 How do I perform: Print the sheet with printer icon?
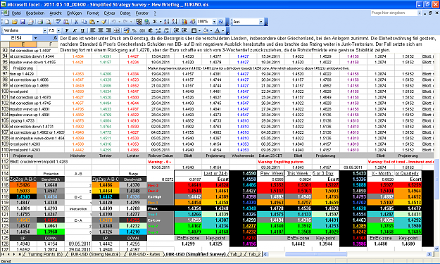click(40, 22)
